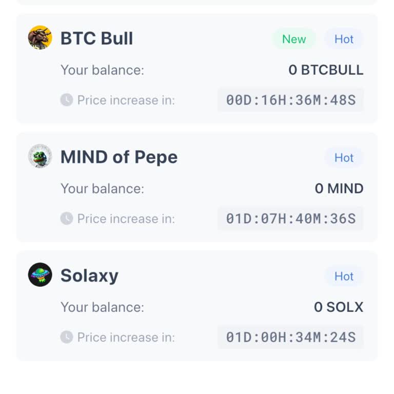This screenshot has height=394, width=394.
Task: Click the 0 BTCBULL balance value
Action: pos(326,70)
